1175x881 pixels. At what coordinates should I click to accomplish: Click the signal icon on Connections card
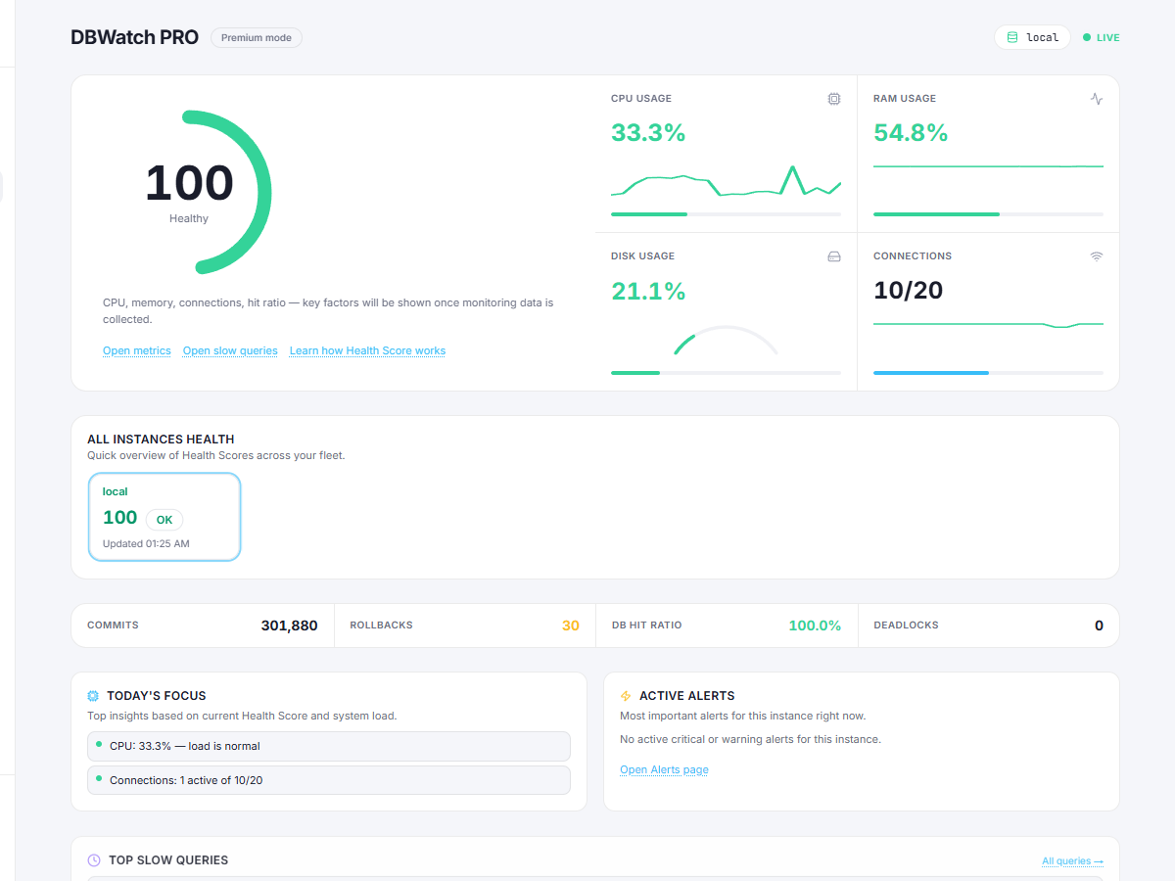click(x=1096, y=255)
